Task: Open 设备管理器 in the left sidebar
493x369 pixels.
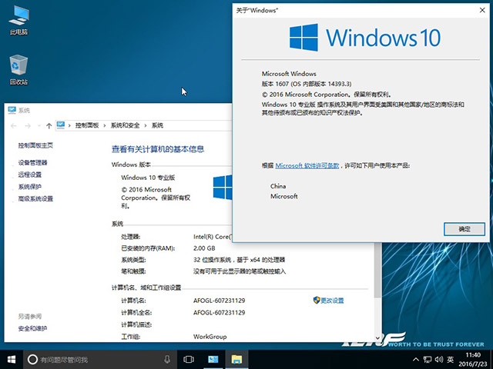Action: [32, 162]
